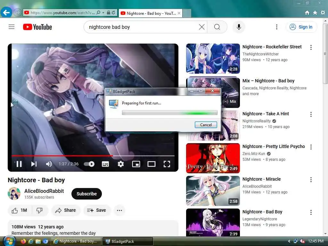Dislike the video with thumbs down
328x246 pixels.
(x=39, y=210)
